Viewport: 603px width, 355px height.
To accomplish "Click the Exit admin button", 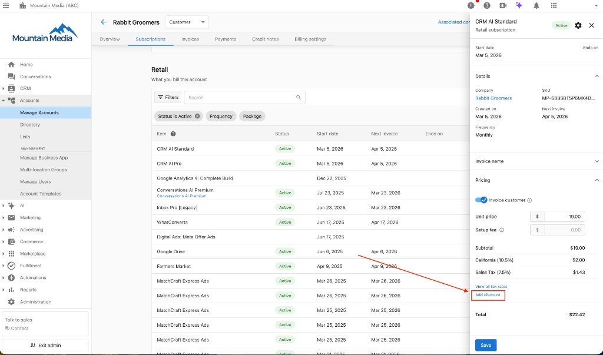I will click(x=45, y=346).
